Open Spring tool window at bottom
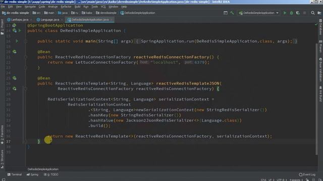The height and width of the screenshot is (181, 323). (x=32, y=174)
